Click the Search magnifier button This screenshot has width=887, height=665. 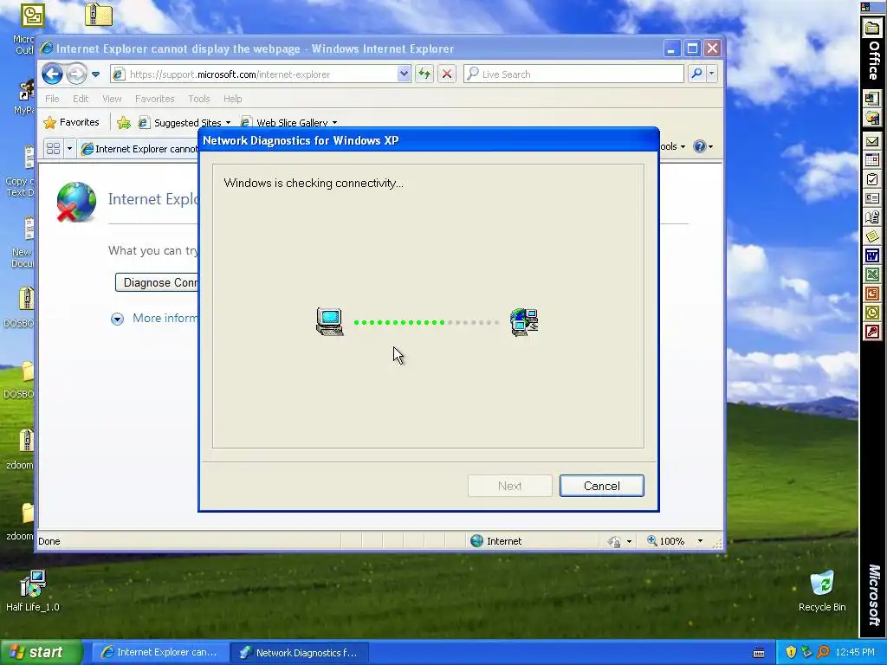click(697, 74)
